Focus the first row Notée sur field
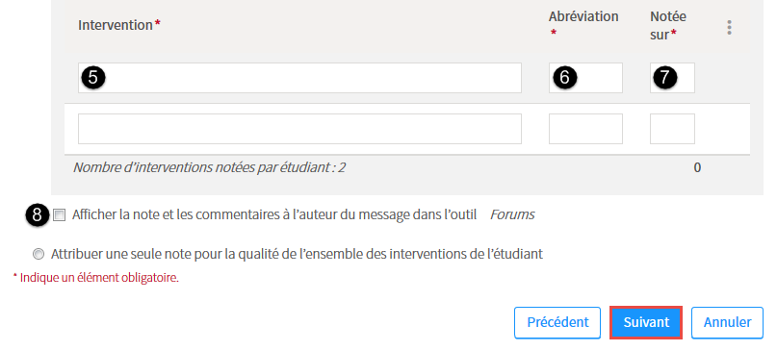 pos(672,78)
